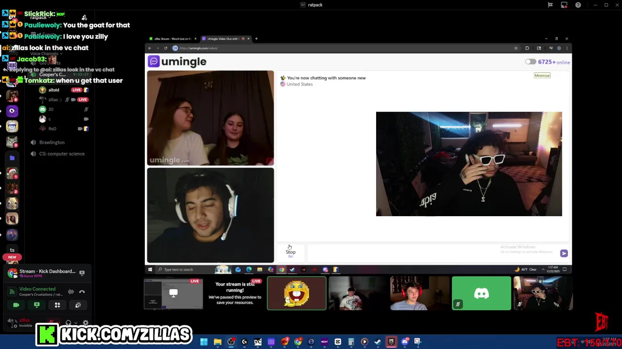Viewport: 622px width, 349px height.
Task: Select user RoD in voice channel
Action: [52, 129]
